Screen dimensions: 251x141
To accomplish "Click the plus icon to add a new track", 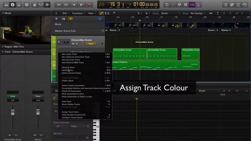I will 56,19.
